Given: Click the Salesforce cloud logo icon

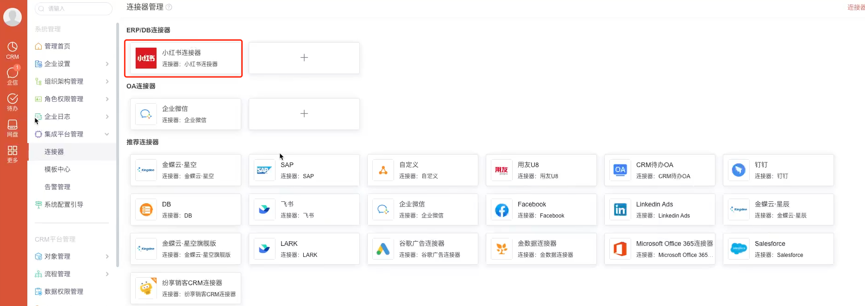Looking at the screenshot, I should click(x=739, y=249).
